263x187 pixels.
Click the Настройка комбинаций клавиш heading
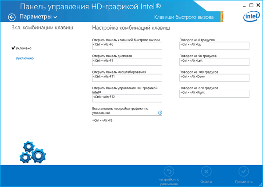click(x=131, y=28)
